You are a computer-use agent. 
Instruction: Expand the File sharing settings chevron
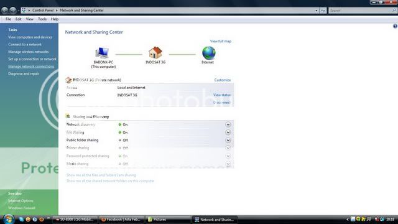pyautogui.click(x=228, y=133)
